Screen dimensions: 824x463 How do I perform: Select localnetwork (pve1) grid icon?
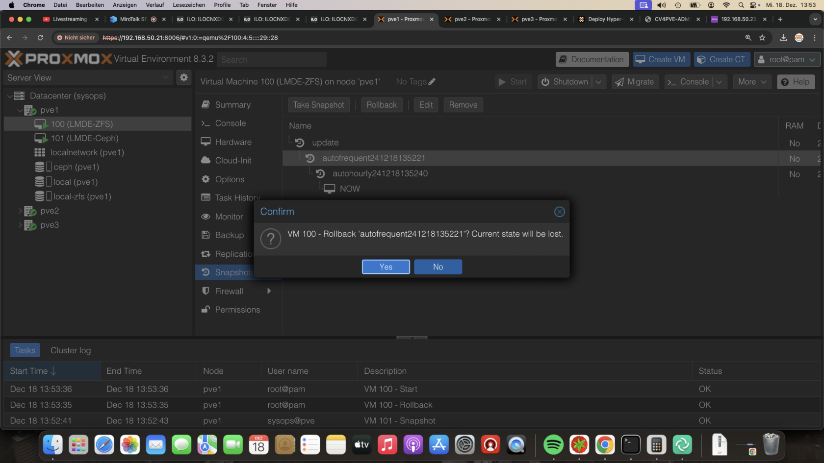click(x=40, y=152)
